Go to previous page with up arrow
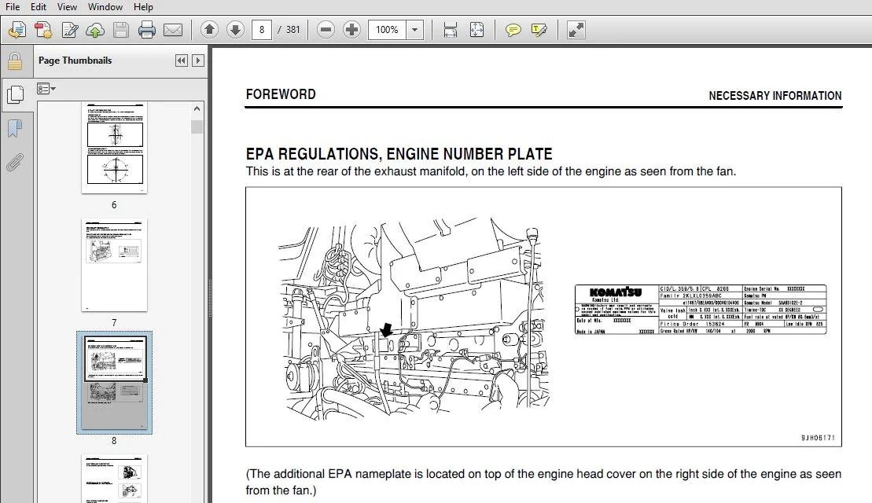872x503 pixels. pos(209,29)
